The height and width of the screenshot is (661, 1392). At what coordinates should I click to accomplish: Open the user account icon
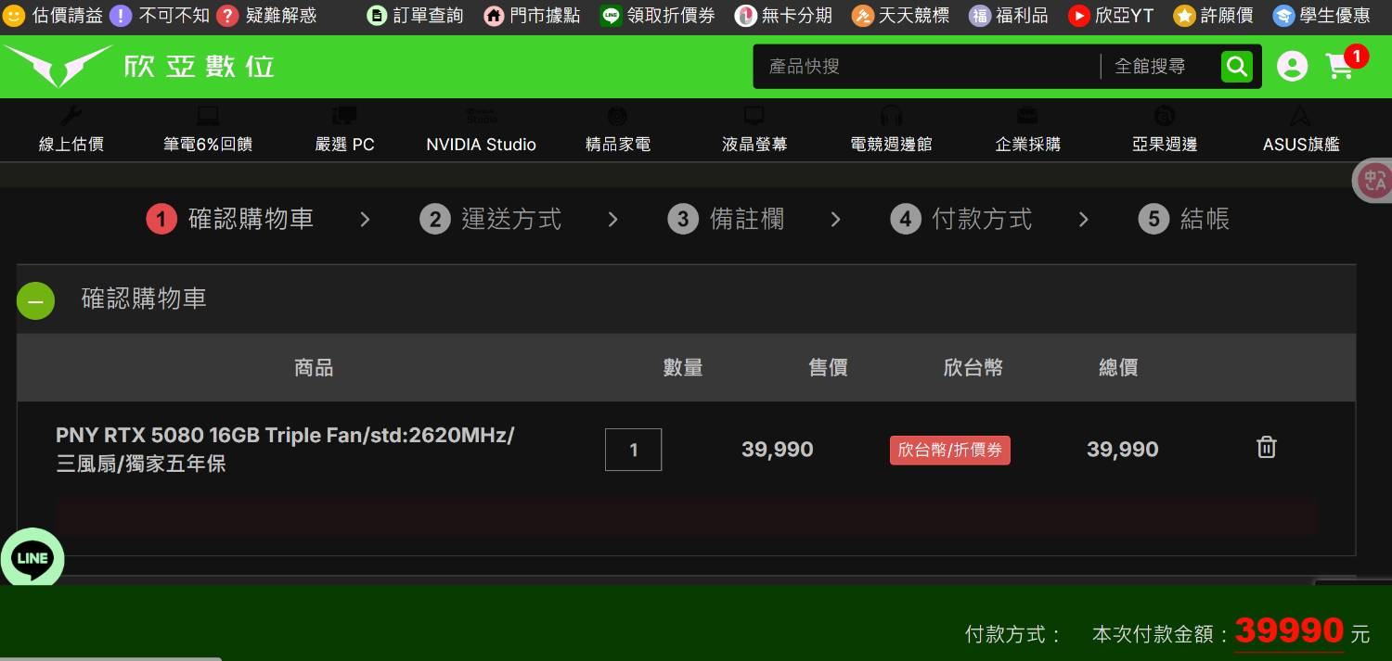(1292, 66)
